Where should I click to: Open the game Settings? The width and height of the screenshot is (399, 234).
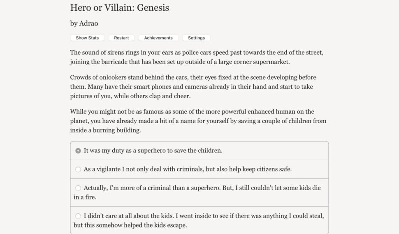coord(196,38)
